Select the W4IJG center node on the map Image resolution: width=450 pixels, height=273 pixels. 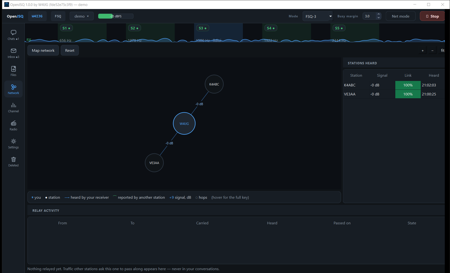[184, 124]
